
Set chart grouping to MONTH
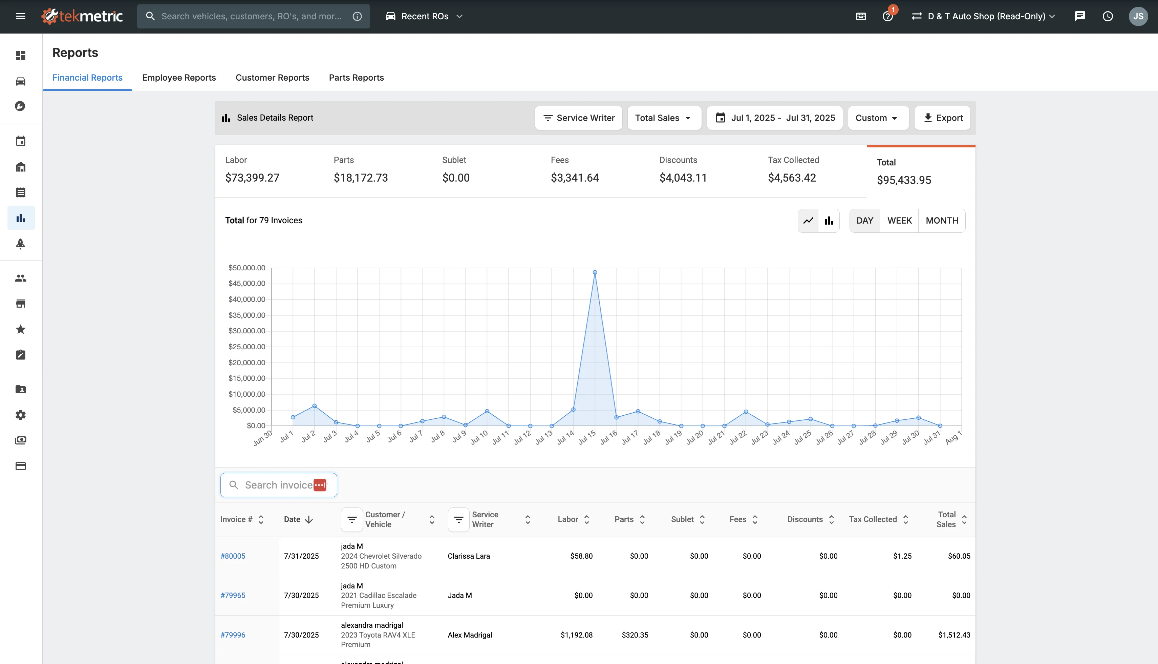click(x=942, y=221)
